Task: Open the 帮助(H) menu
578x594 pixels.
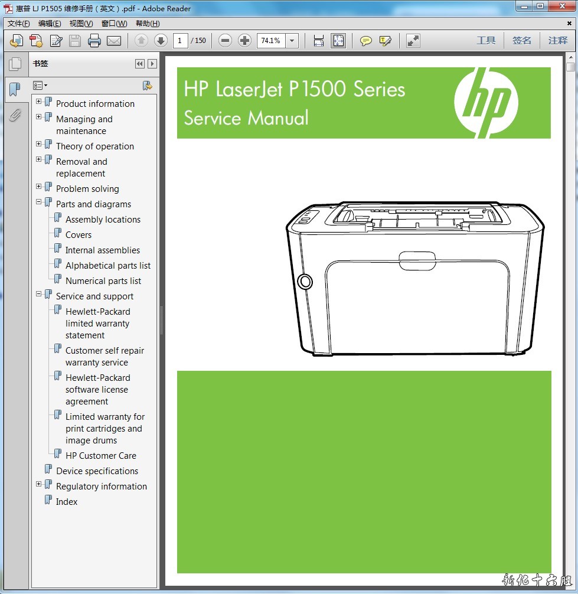Action: (x=148, y=24)
